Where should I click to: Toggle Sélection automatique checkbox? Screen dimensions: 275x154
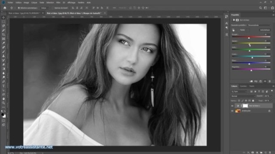19,8
